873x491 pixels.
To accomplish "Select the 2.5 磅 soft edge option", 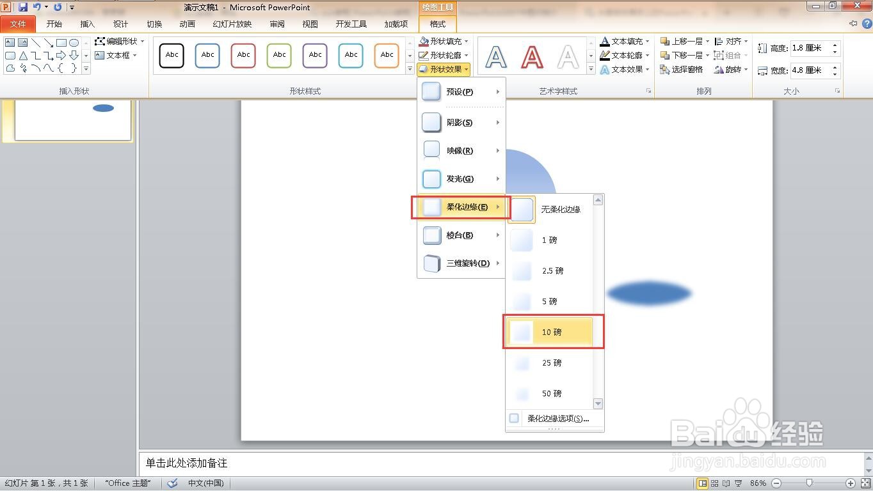I will (550, 271).
